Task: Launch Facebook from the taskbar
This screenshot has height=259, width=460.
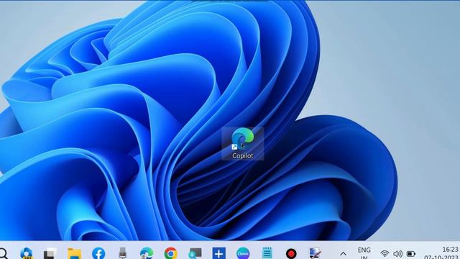Action: [98, 253]
